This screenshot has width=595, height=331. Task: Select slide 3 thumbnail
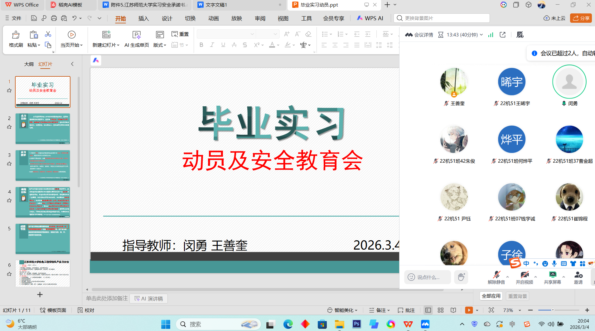point(43,165)
